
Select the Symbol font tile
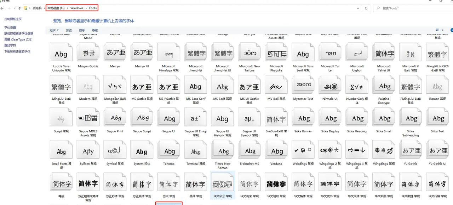tap(115, 149)
